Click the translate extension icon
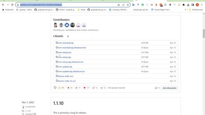The width and height of the screenshot is (205, 115). coord(133,5)
